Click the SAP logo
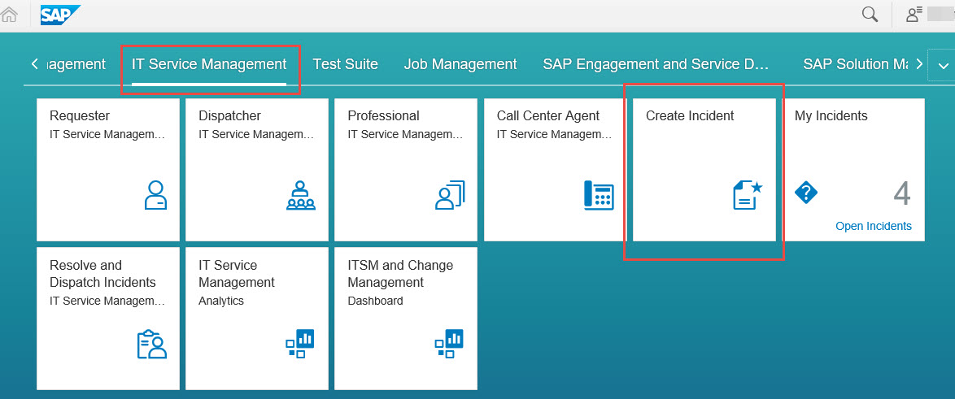This screenshot has height=399, width=955. tap(60, 15)
